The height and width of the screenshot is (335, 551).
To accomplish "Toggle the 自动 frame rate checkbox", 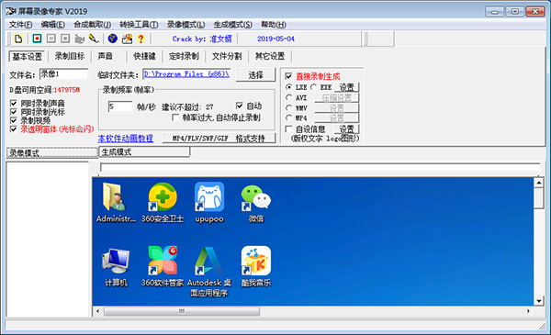I will pos(240,106).
